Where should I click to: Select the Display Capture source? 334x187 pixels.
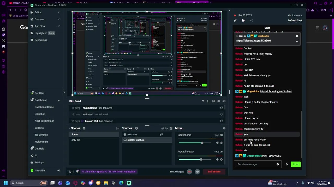[x=147, y=140]
